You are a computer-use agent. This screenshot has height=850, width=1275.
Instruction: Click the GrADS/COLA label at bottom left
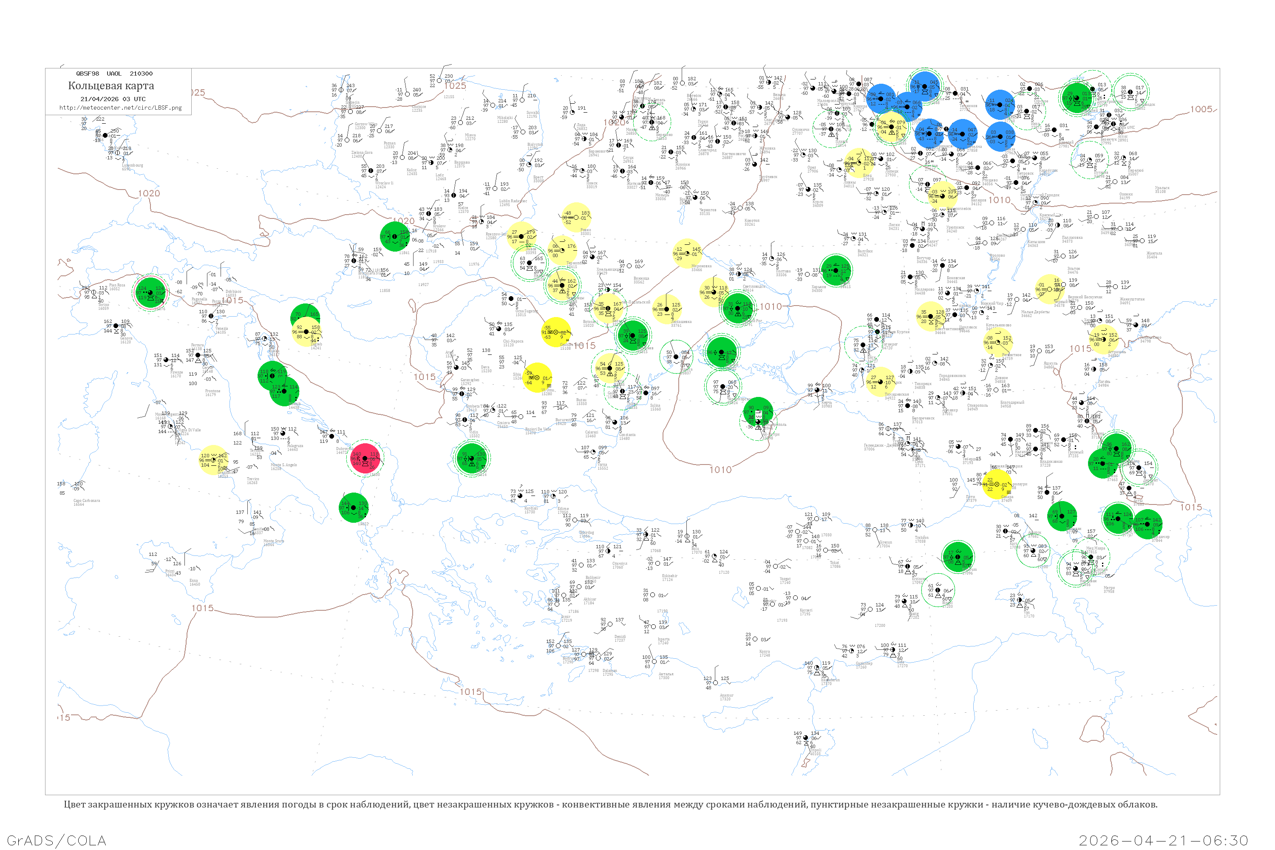57,840
